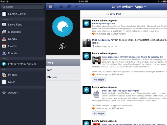Click Messages label in sidebar
This screenshot has width=167, height=125.
click(x=14, y=32)
